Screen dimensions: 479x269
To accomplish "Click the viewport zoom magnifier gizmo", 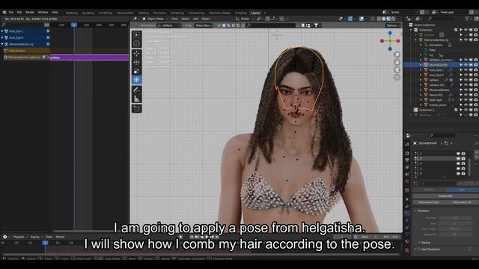I will tap(397, 55).
